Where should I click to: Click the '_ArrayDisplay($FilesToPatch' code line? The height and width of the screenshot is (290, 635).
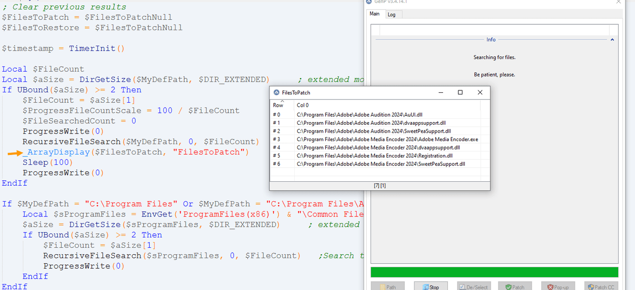[136, 152]
